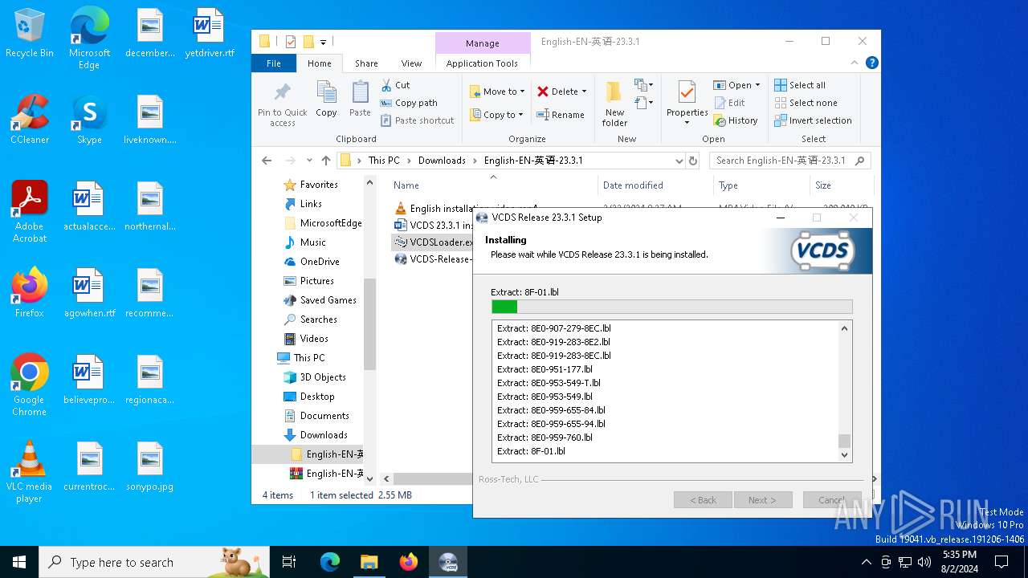Open Firefox from the taskbar
The height and width of the screenshot is (578, 1028).
[x=409, y=562]
